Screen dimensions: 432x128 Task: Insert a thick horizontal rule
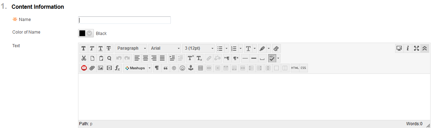[253, 58]
